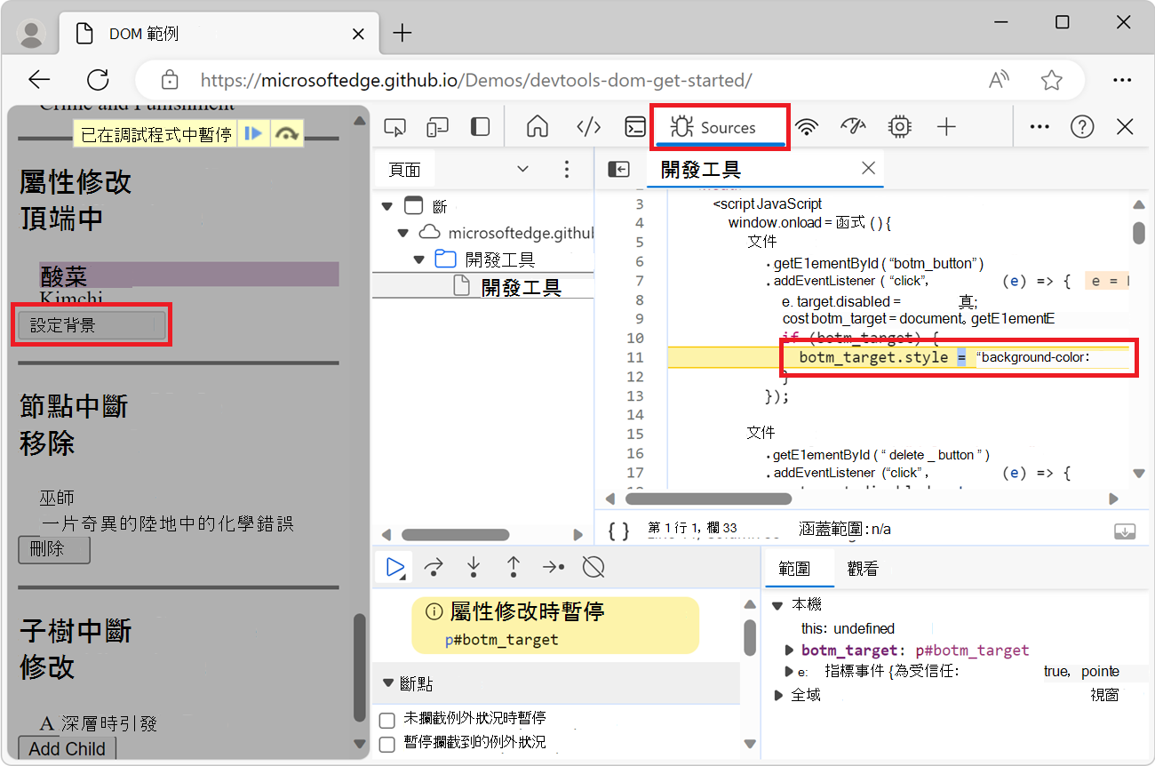Click the 設定背景 button on the page
The image size is (1155, 766).
coord(91,324)
